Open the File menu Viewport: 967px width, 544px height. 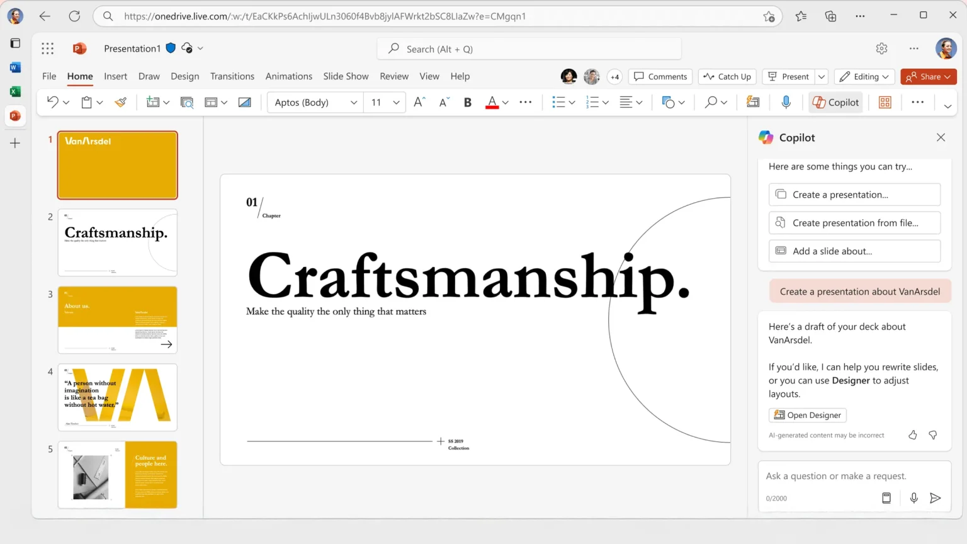point(49,76)
